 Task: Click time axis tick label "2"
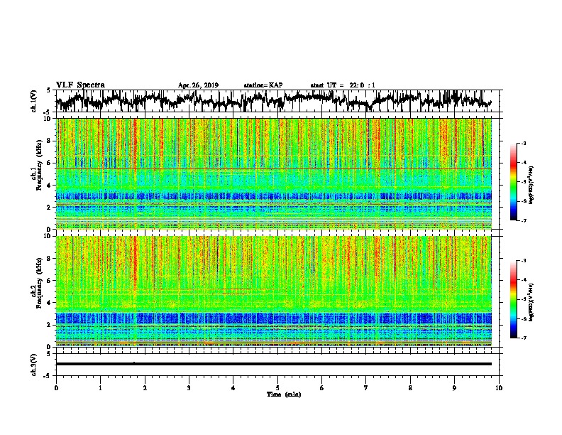point(145,388)
